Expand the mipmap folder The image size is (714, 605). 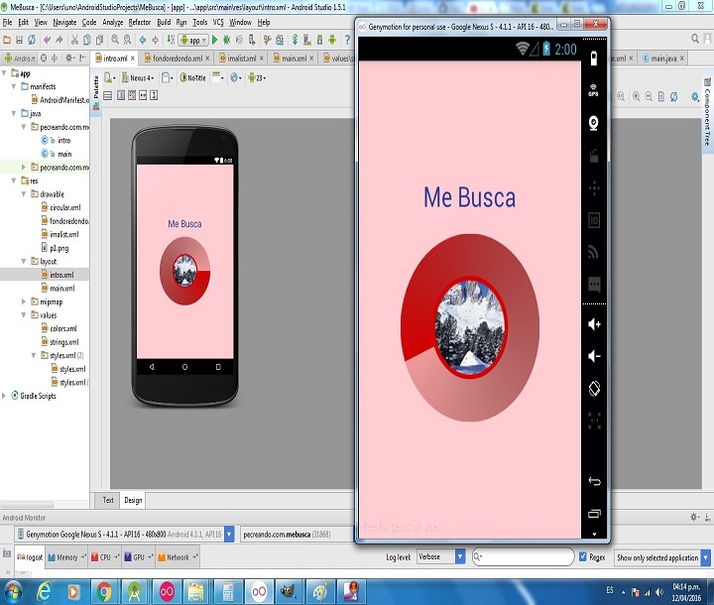[x=23, y=302]
